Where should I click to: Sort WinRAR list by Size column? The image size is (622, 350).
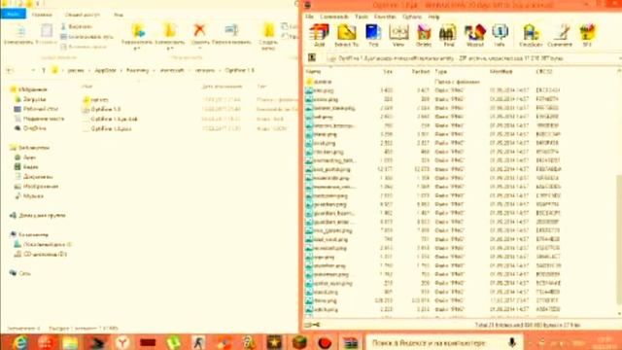(x=387, y=71)
